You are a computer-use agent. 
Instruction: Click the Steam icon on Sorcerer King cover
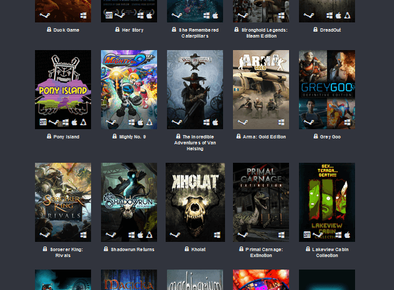tap(45, 235)
